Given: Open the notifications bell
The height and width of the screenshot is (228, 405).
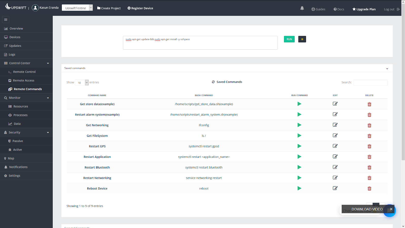Looking at the screenshot, I should tap(302, 8).
